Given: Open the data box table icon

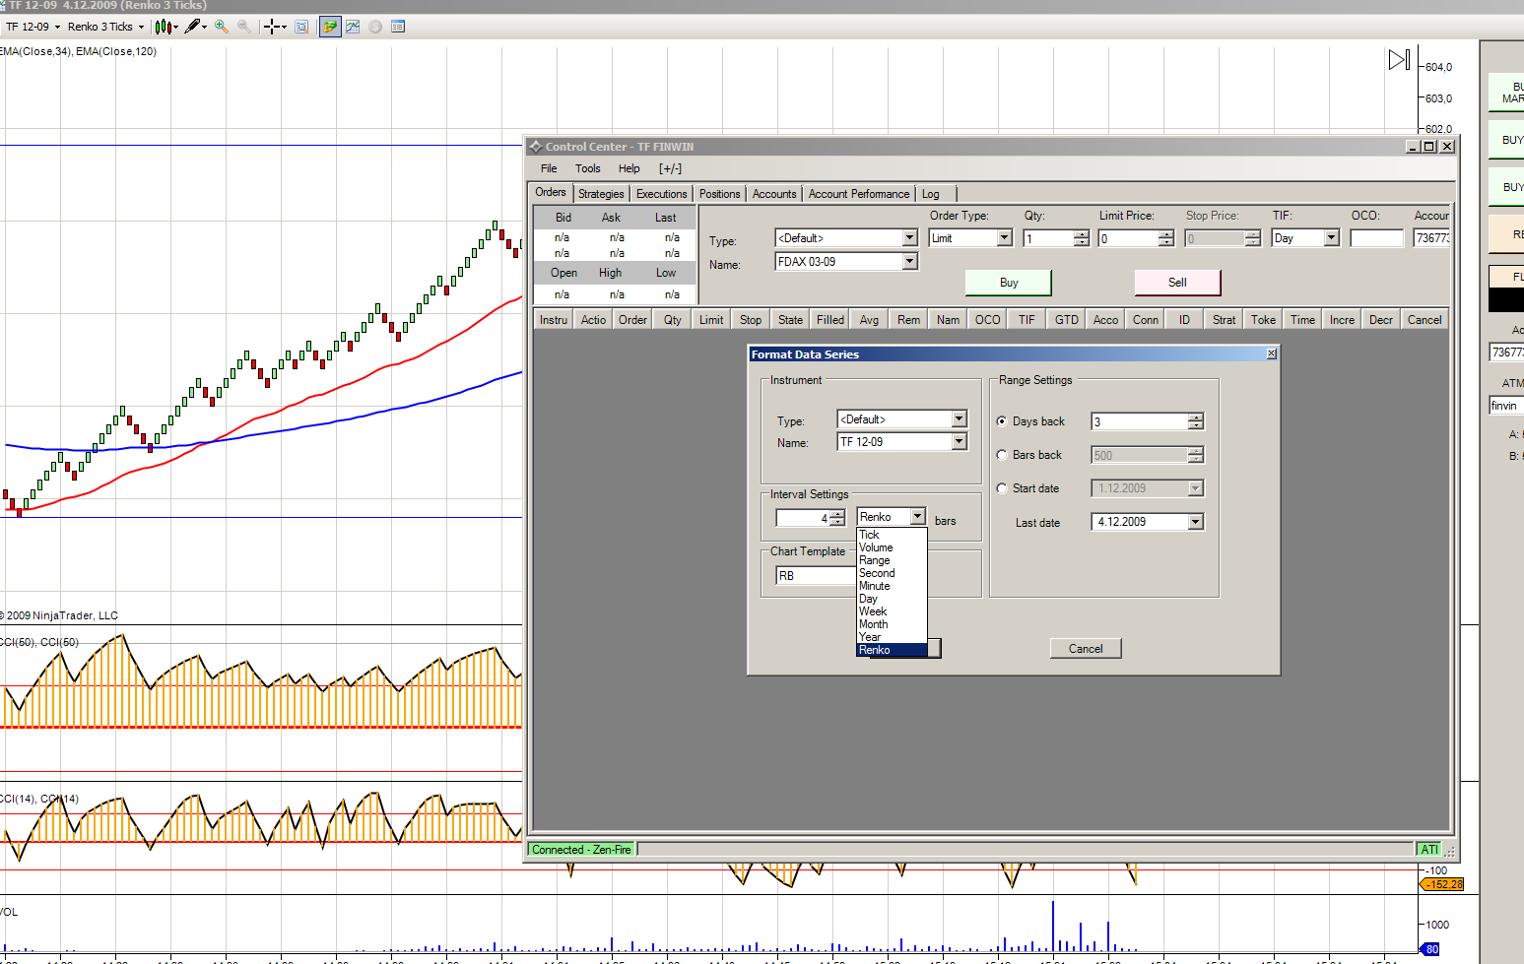Looking at the screenshot, I should click(x=398, y=27).
